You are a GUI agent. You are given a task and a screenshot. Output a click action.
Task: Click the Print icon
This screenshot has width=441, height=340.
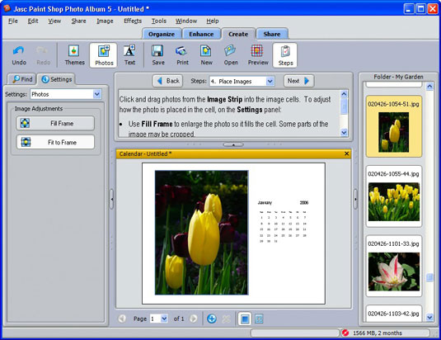182,55
